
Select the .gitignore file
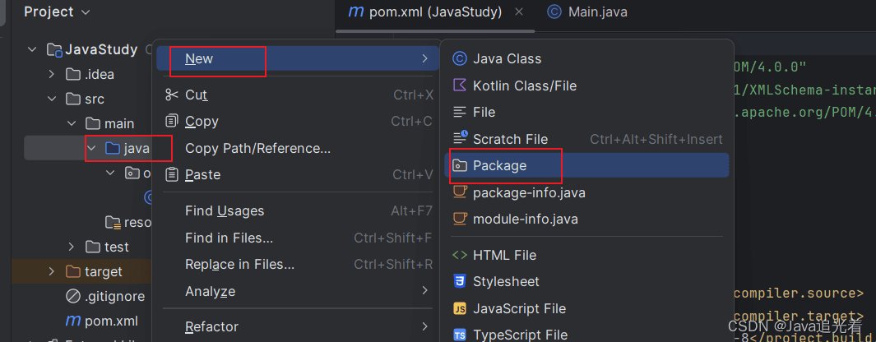[114, 296]
